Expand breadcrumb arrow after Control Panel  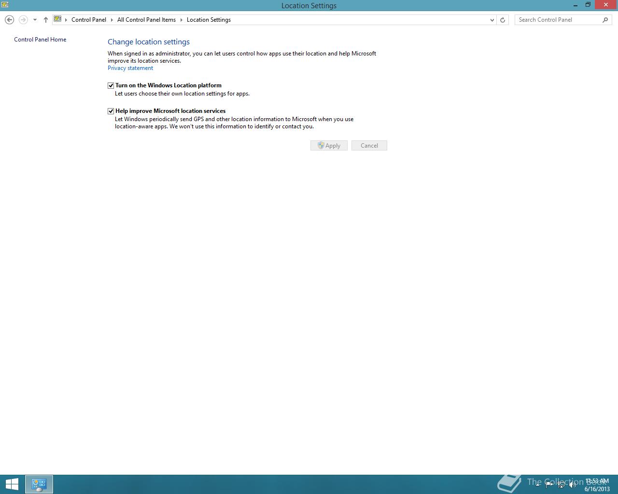point(112,20)
